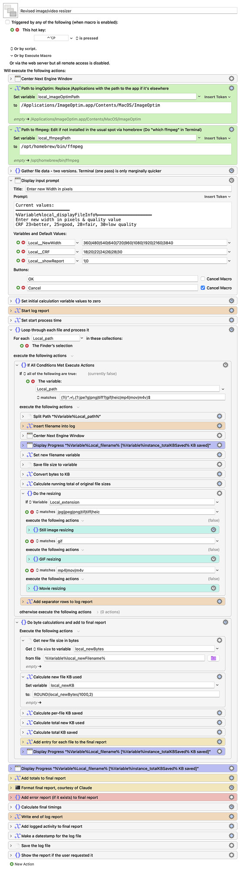240x869 pixels.
Task: Open Insert Token menu for local_imageOptimPath
Action: pyautogui.click(x=217, y=97)
